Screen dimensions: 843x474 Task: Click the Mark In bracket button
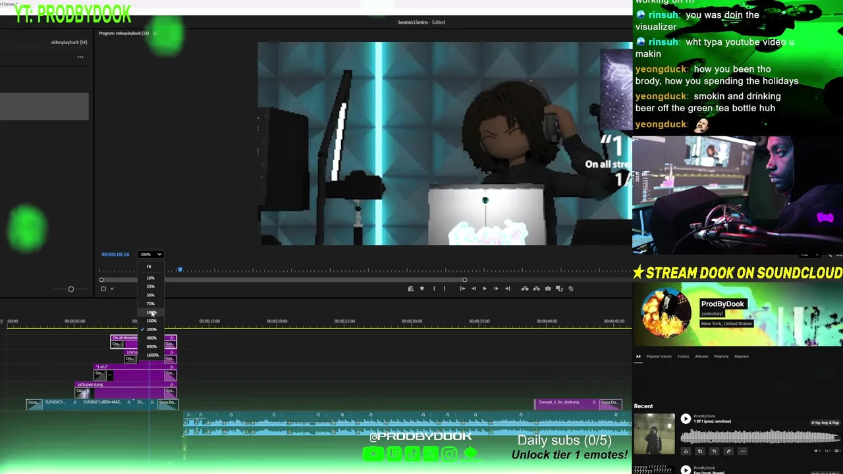tap(434, 288)
